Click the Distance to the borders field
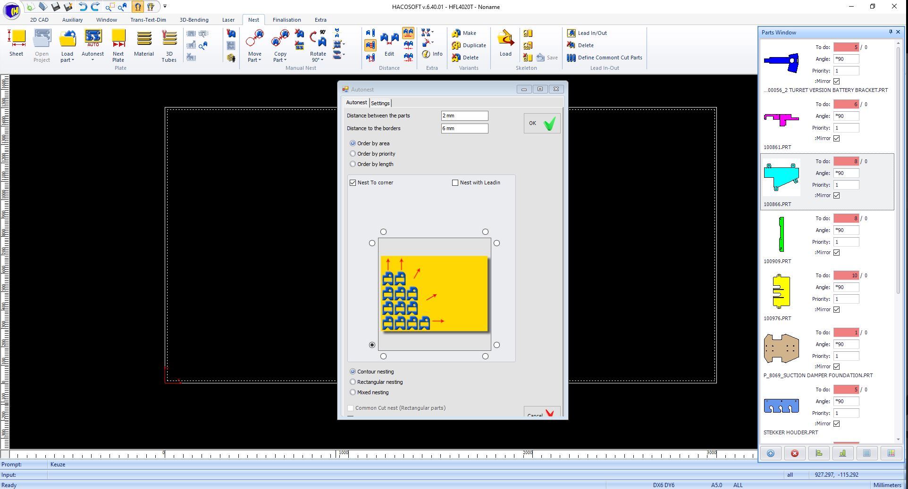The width and height of the screenshot is (908, 489). point(464,129)
